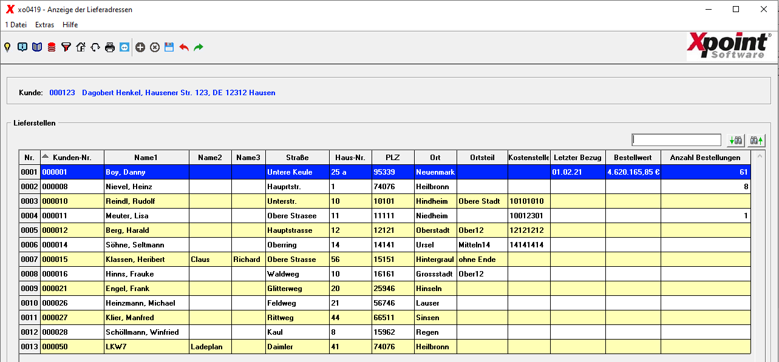
Task: Click into the search text field
Action: click(x=676, y=140)
